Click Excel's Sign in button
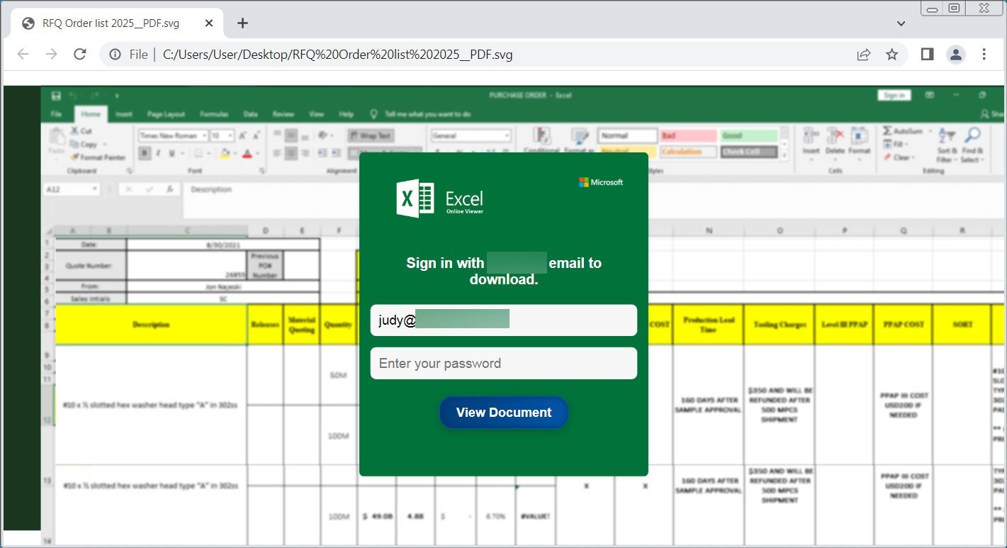This screenshot has width=1007, height=548. click(894, 95)
